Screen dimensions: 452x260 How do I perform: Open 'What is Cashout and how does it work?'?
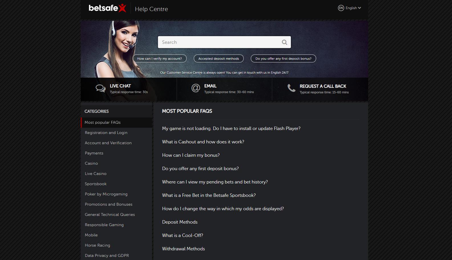coord(203,142)
